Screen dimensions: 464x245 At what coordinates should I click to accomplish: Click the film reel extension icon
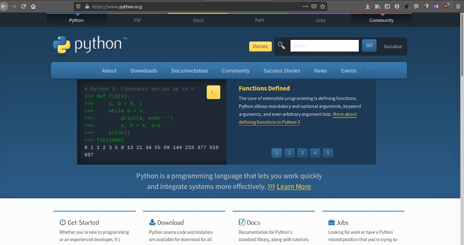coord(416,6)
